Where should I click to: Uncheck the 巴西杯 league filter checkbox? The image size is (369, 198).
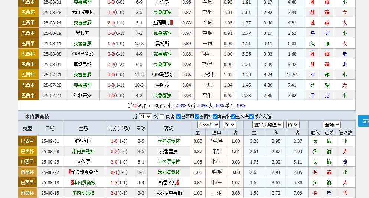[x=197, y=116]
